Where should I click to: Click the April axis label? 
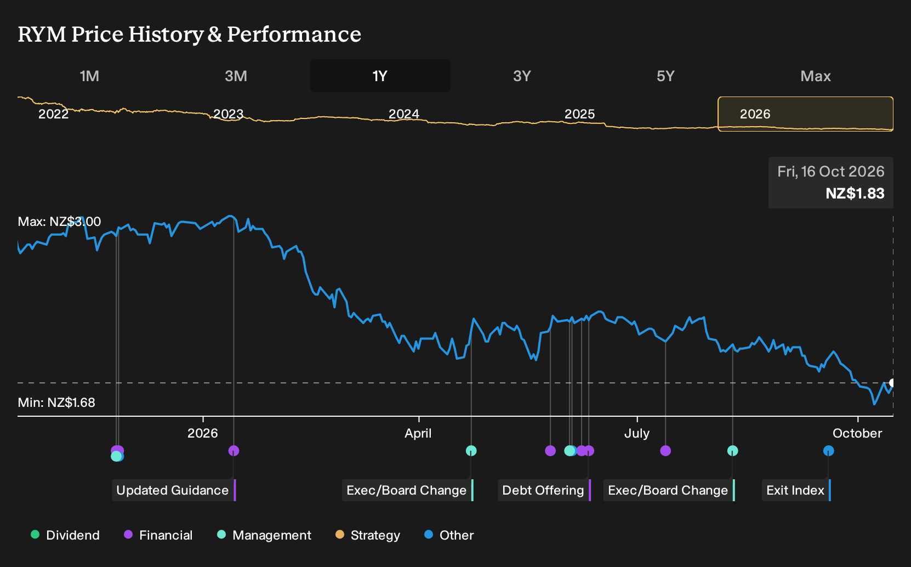418,433
